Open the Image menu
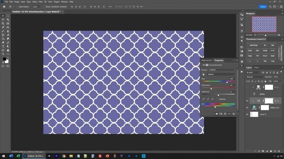This screenshot has height=159, width=284. [x=17, y=2]
